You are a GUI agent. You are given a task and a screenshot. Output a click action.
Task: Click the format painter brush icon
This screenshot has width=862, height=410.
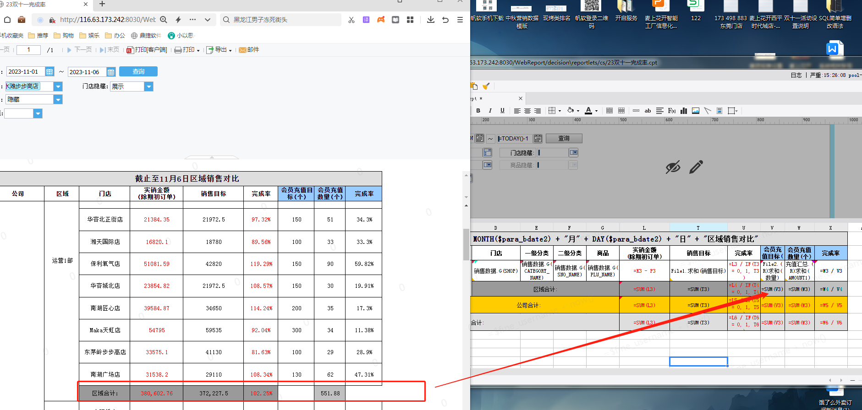tap(486, 86)
